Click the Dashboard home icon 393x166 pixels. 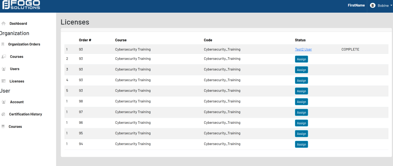click(x=3, y=23)
